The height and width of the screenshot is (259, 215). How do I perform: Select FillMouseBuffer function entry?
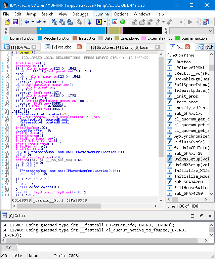[187, 188]
